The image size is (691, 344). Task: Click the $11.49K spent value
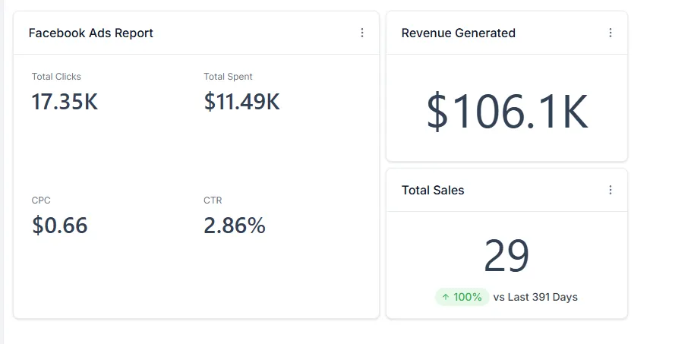241,101
